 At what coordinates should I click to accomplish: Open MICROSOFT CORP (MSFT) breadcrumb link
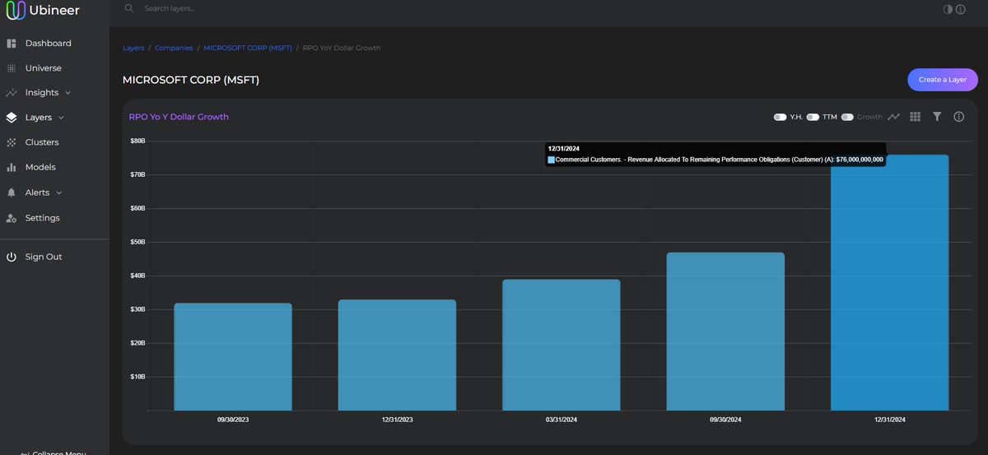(x=247, y=48)
